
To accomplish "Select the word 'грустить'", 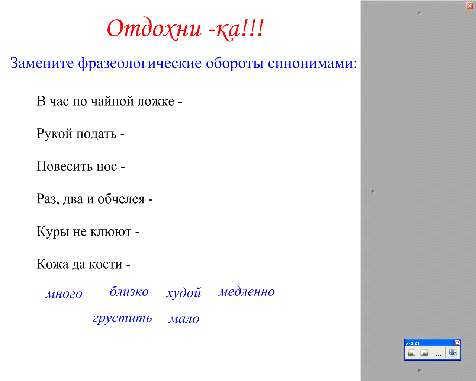I will 122,318.
